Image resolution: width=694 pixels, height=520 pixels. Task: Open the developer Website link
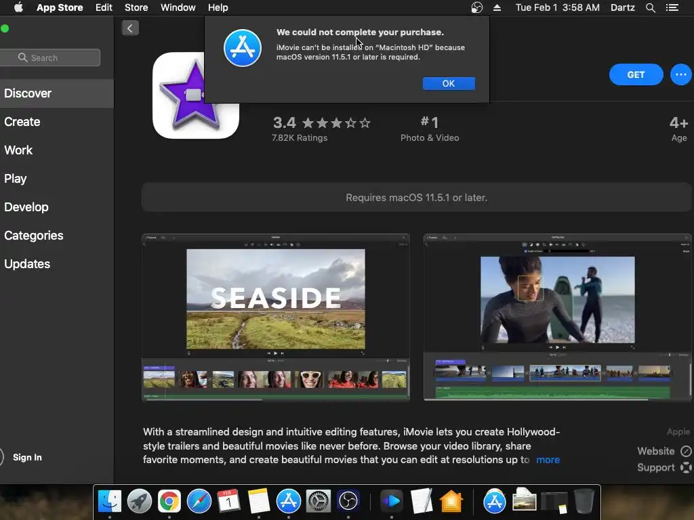point(655,451)
